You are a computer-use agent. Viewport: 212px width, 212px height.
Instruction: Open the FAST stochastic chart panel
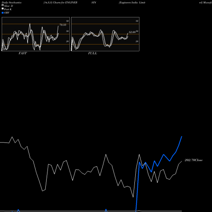(36, 34)
